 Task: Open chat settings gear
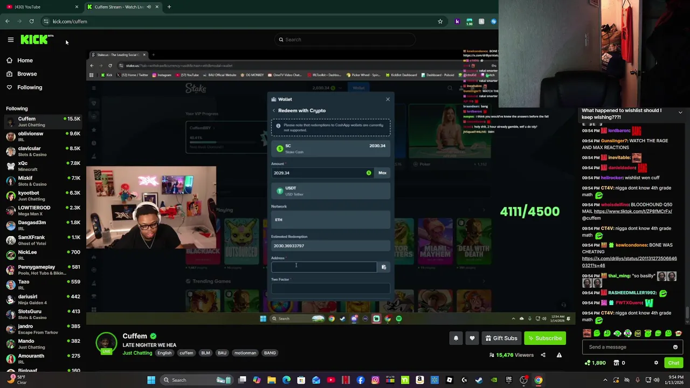pyautogui.click(x=656, y=363)
